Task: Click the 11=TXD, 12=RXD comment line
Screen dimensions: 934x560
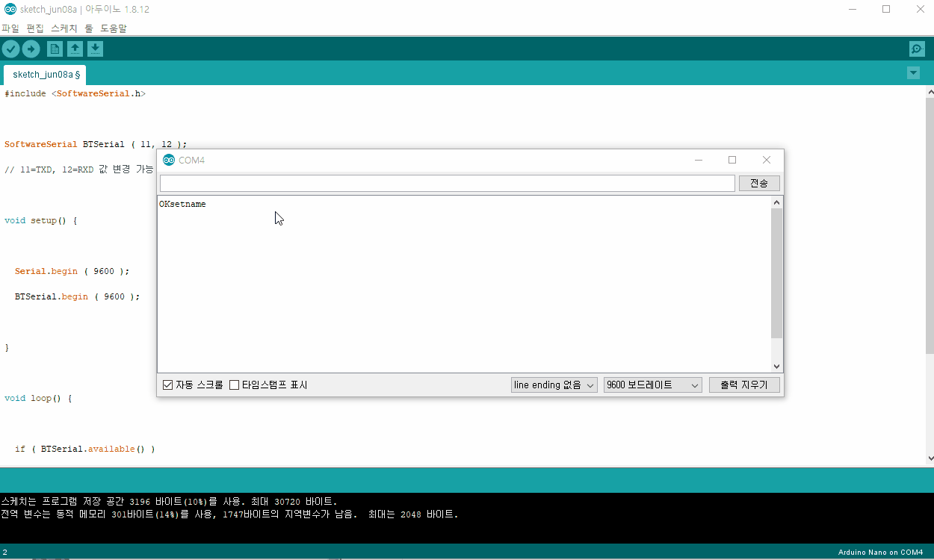Action: (x=79, y=170)
